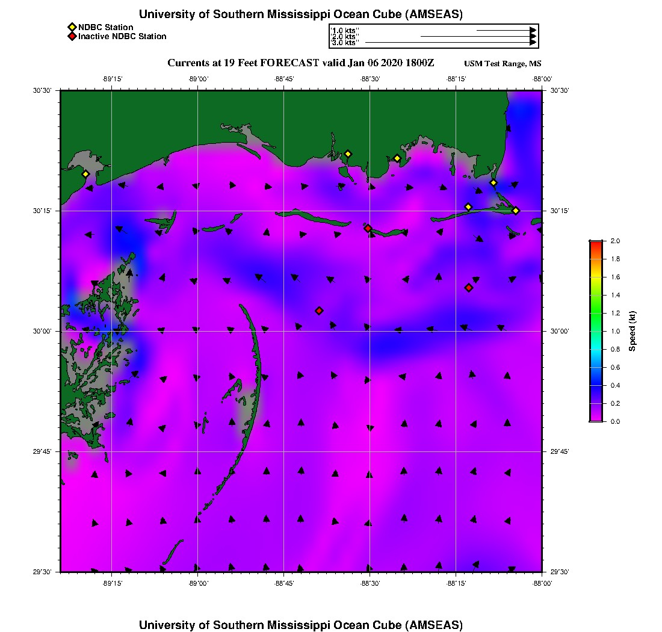Click the red Inactive NDBC Station legend diamond

(x=72, y=36)
